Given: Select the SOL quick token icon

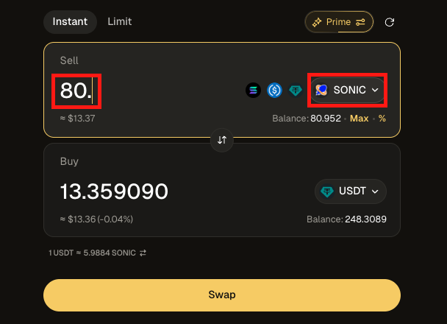Looking at the screenshot, I should click(253, 91).
